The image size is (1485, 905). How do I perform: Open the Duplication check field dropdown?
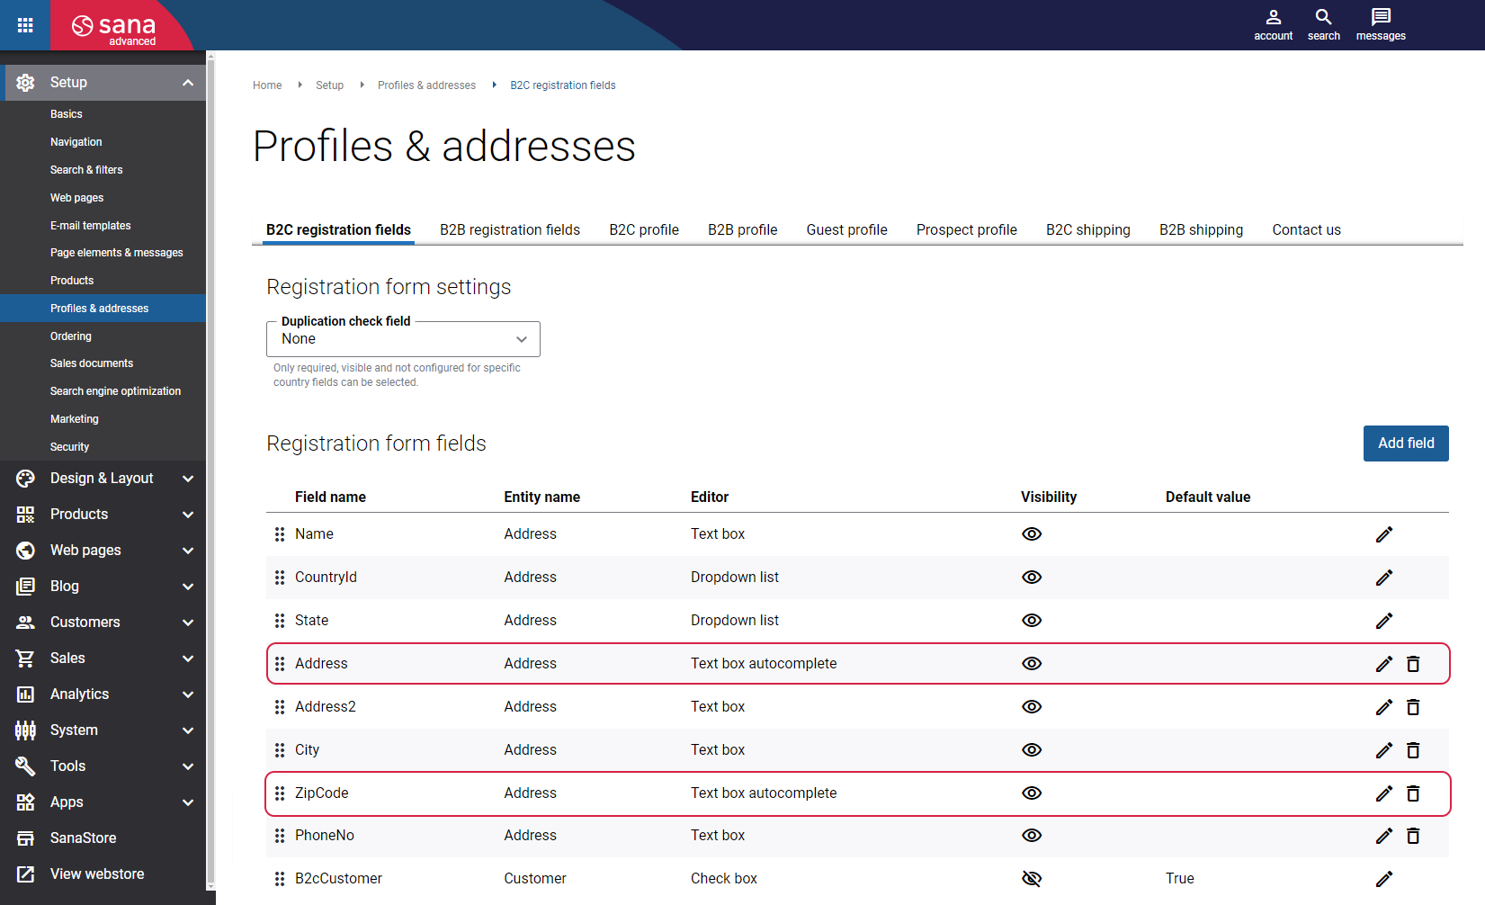403,339
